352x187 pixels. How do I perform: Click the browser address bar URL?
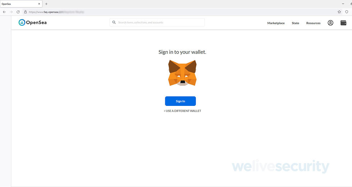pyautogui.click(x=56, y=12)
